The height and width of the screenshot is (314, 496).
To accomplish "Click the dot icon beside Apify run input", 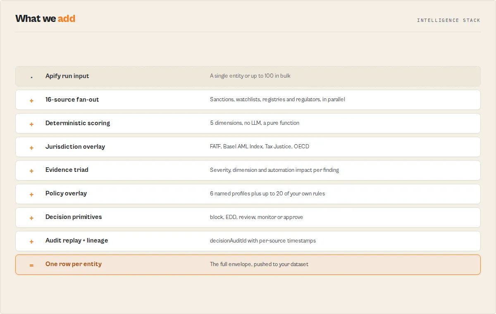I will pos(31,77).
